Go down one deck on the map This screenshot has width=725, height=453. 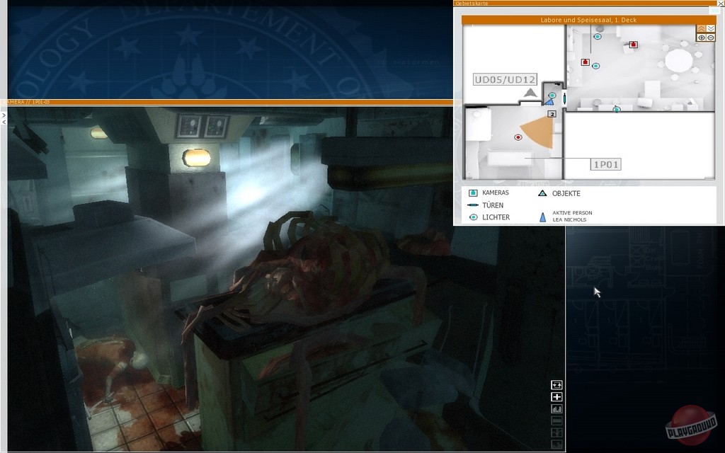[x=710, y=29]
